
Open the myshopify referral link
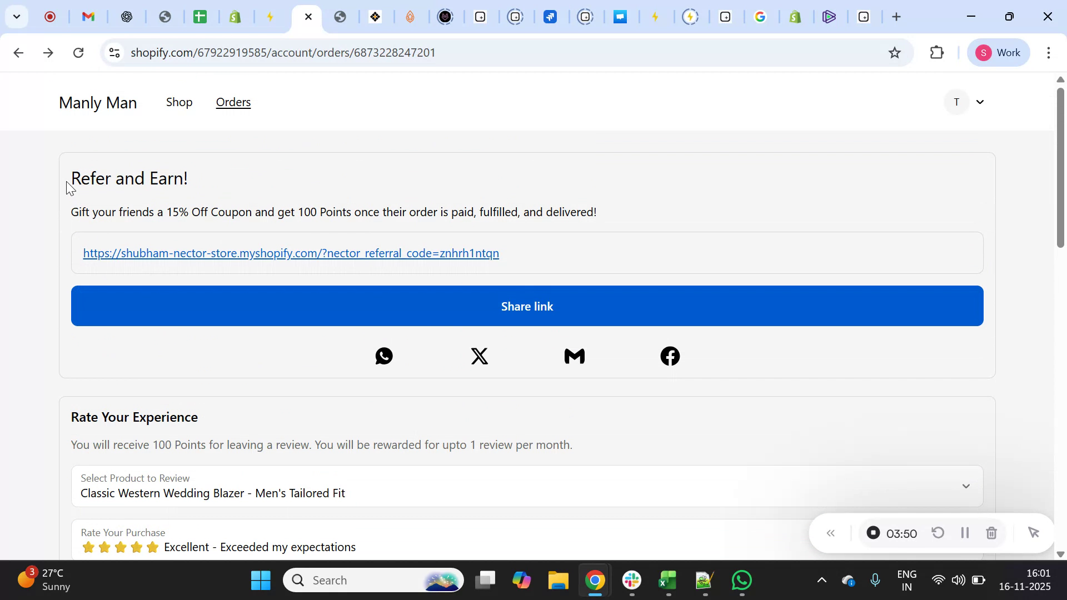(x=291, y=253)
